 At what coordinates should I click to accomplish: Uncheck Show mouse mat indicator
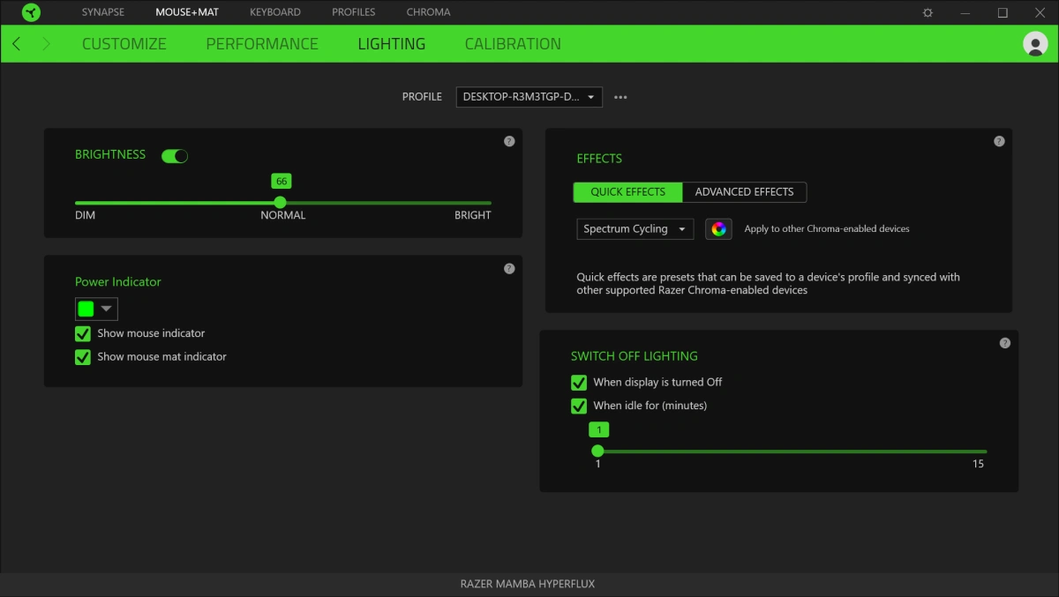pos(83,357)
